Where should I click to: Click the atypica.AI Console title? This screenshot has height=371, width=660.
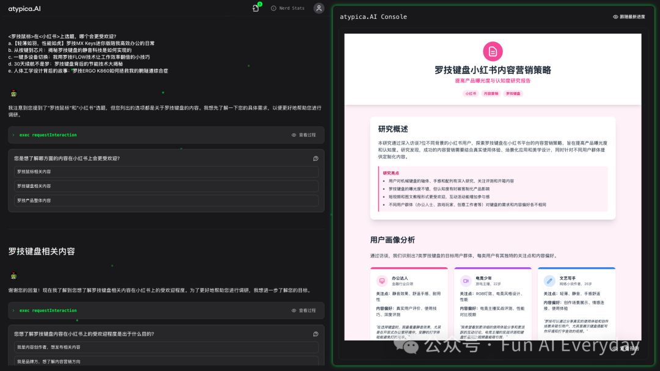pos(373,17)
